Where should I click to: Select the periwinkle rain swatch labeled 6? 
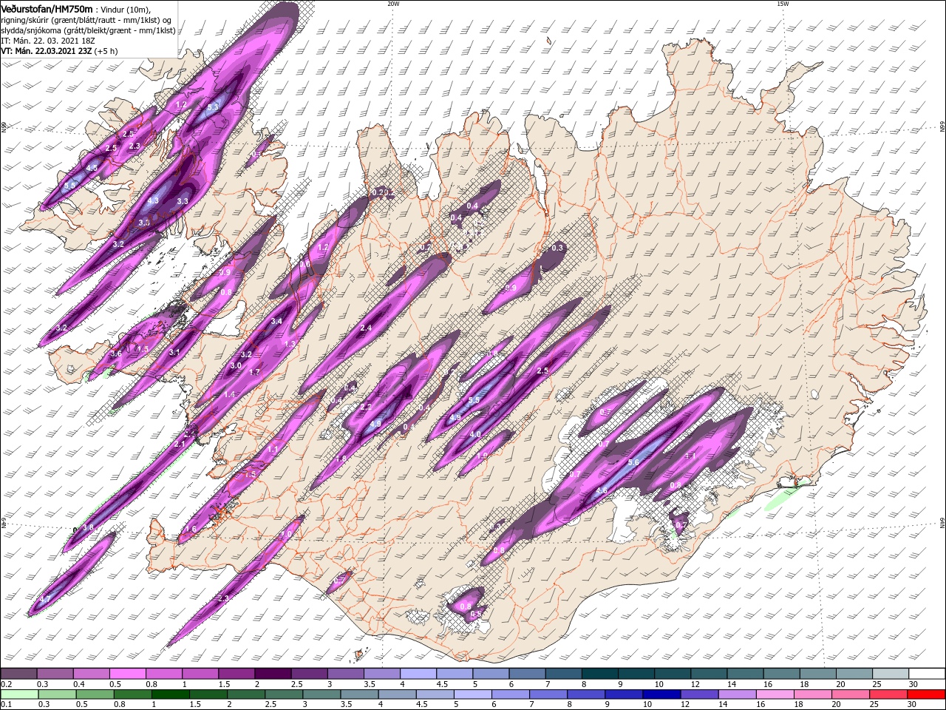coord(509,694)
